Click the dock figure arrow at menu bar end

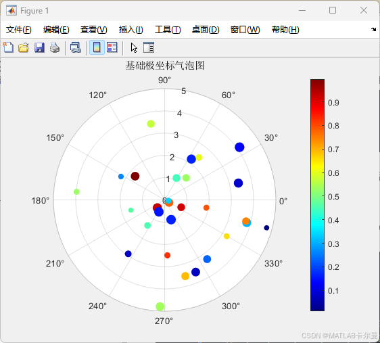(373, 30)
